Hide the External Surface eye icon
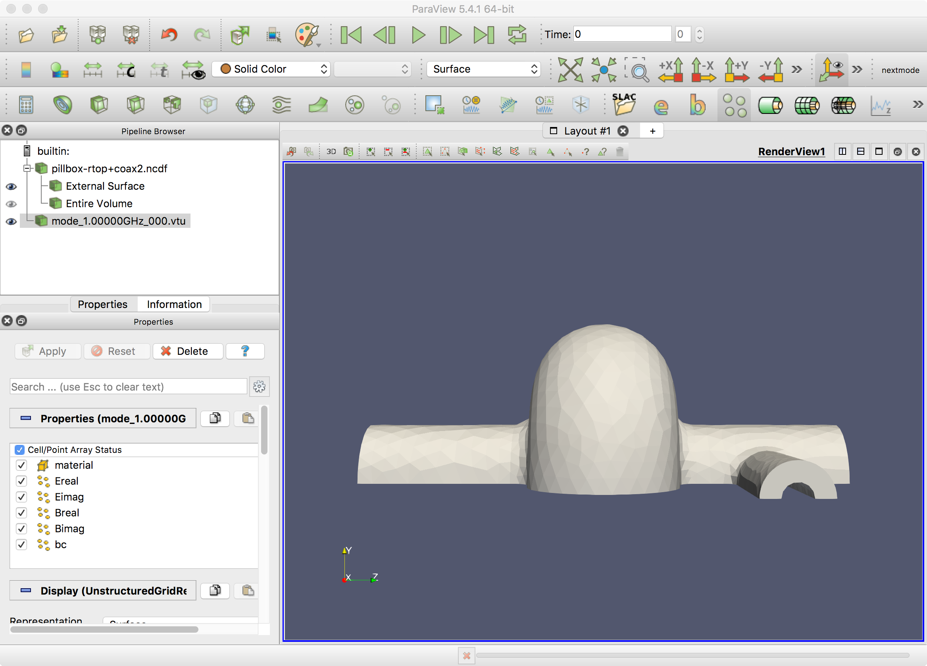 11,187
